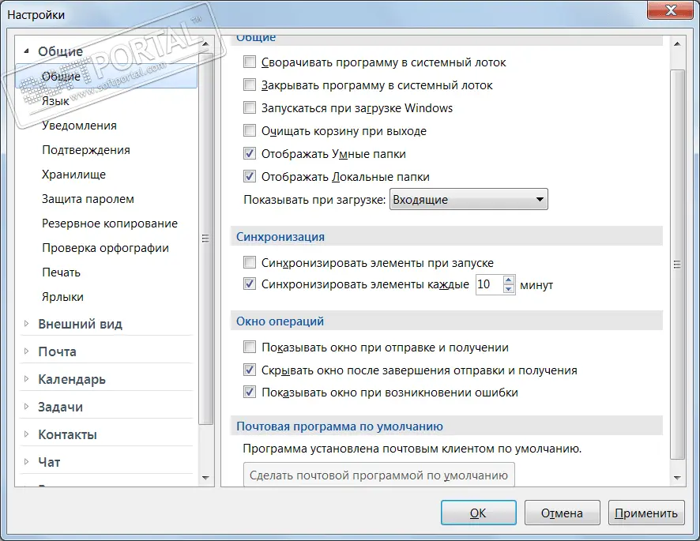
Task: Click the left tree panel scroll-down arrow
Action: [206, 477]
